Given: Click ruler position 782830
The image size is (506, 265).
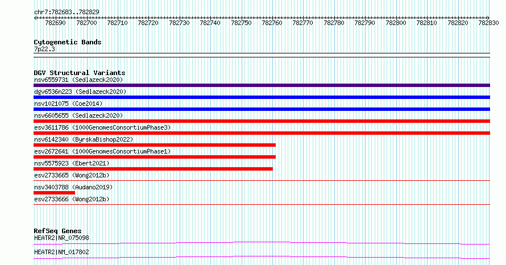Looking at the screenshot, I should point(488,23).
